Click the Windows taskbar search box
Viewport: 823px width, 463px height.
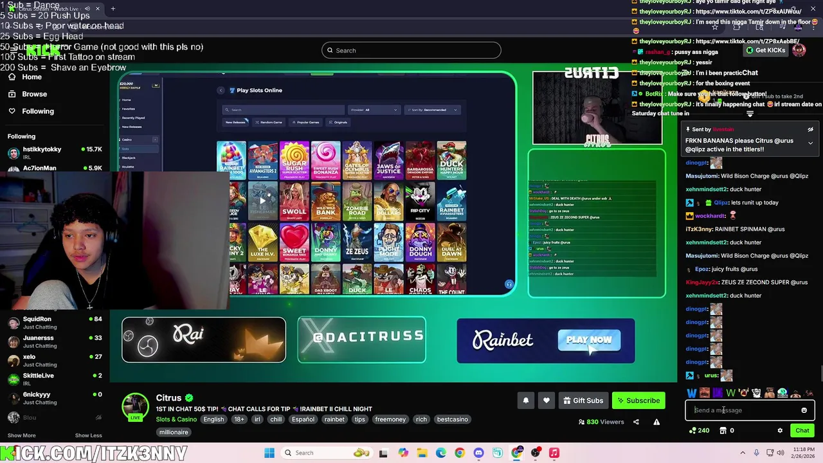tap(328, 453)
